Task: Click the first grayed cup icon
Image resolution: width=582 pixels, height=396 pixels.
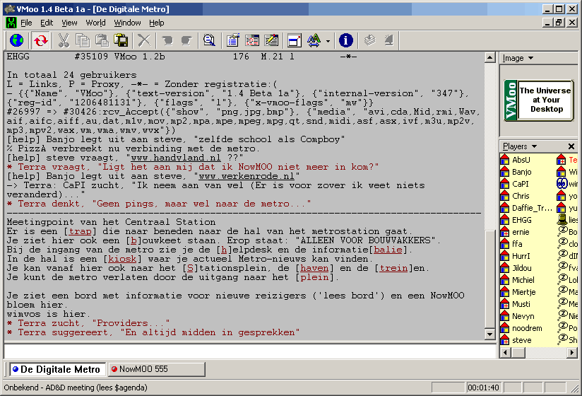Action: tap(167, 40)
